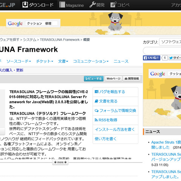
Task: Expand the ソースコード dropdown tab
Action: coord(18,61)
